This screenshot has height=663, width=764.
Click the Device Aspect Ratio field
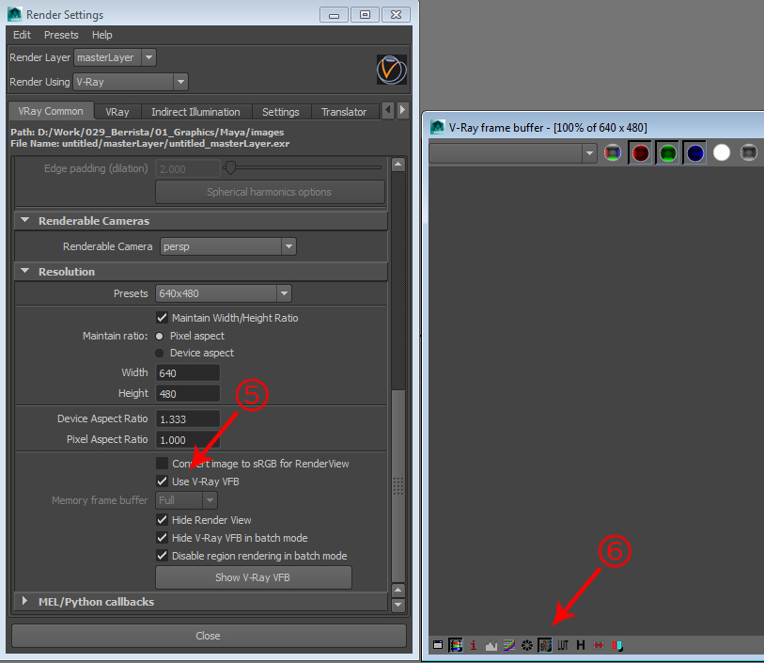tap(188, 418)
